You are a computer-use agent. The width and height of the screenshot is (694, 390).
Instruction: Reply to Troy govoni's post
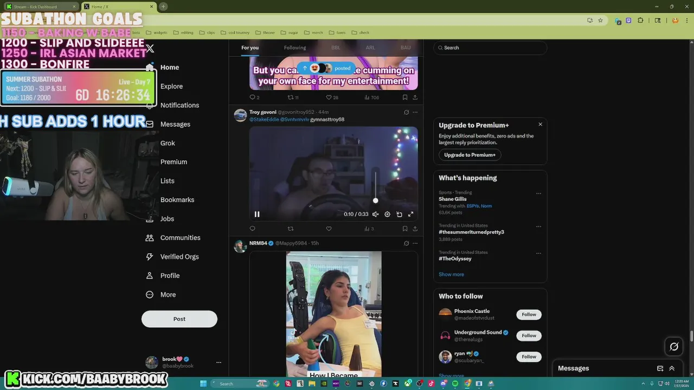(252, 229)
